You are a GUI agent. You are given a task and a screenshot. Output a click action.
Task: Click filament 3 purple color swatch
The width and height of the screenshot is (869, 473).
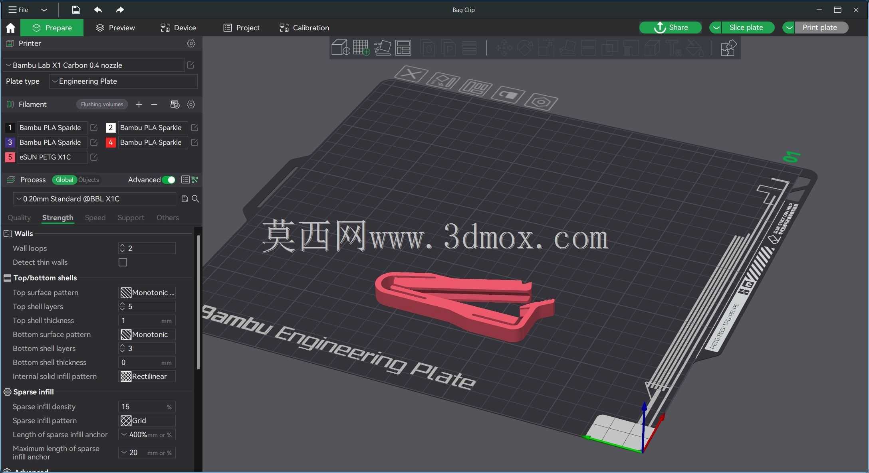(x=10, y=142)
